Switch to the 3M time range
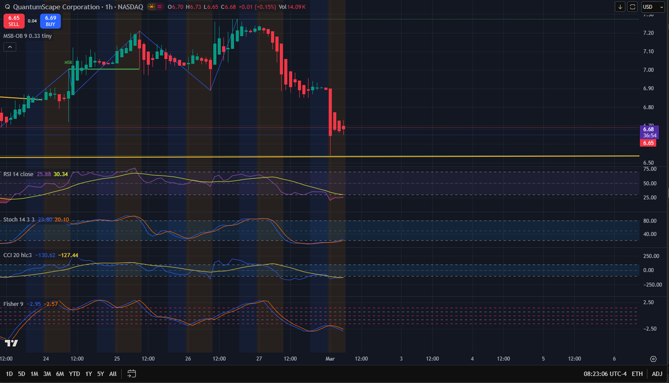The width and height of the screenshot is (669, 383). 47,374
